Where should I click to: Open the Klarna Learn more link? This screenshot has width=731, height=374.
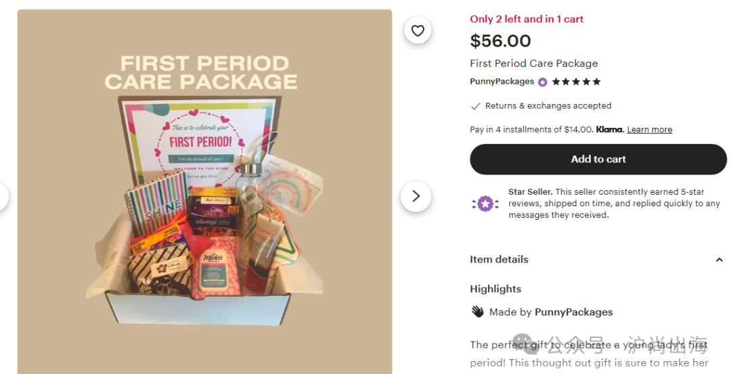[649, 130]
